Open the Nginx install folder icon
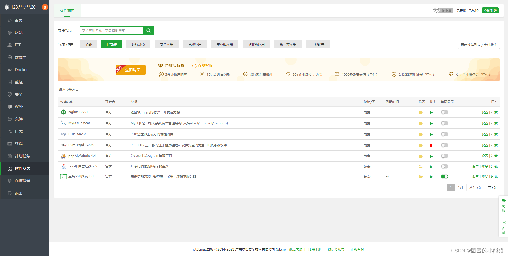Viewport: 508px width, 256px height. 420,112
